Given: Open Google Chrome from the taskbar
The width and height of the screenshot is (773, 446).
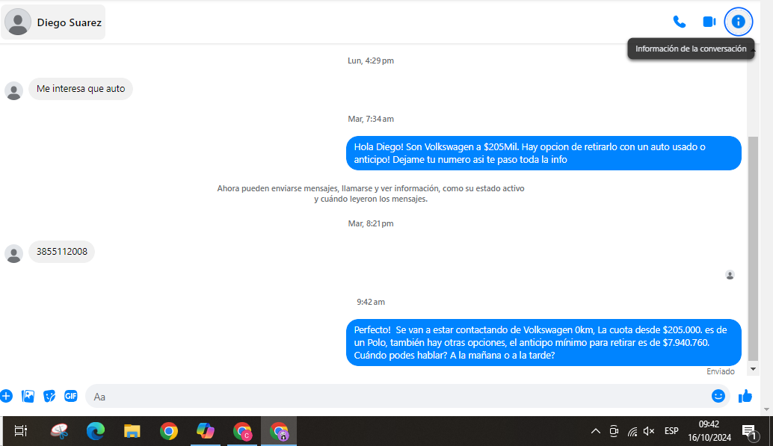Looking at the screenshot, I should click(169, 431).
